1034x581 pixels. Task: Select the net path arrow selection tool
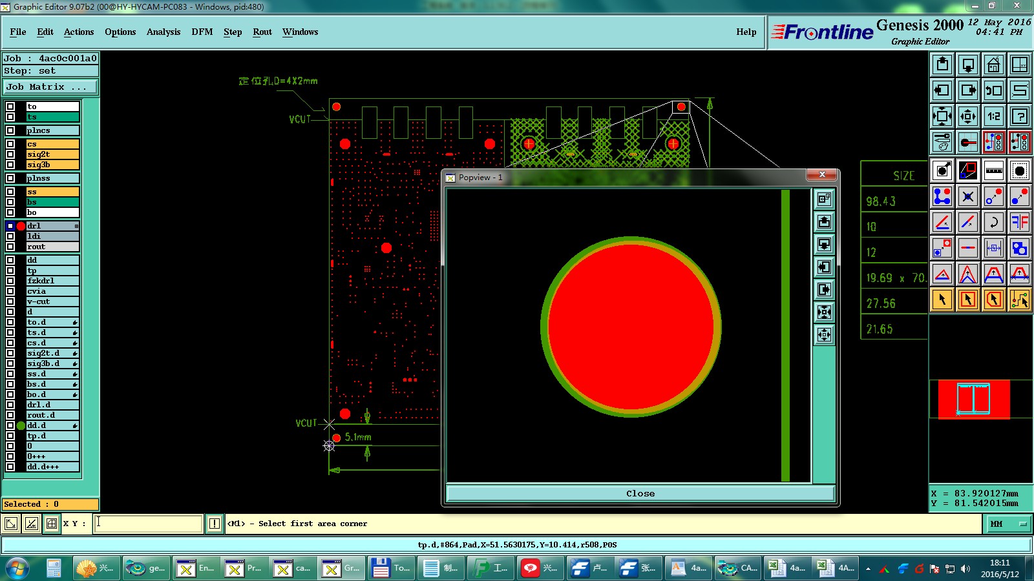pyautogui.click(x=1020, y=300)
